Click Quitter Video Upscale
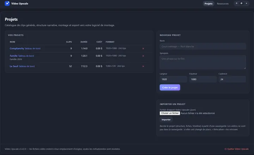This screenshot has width=254, height=155. pos(236,149)
